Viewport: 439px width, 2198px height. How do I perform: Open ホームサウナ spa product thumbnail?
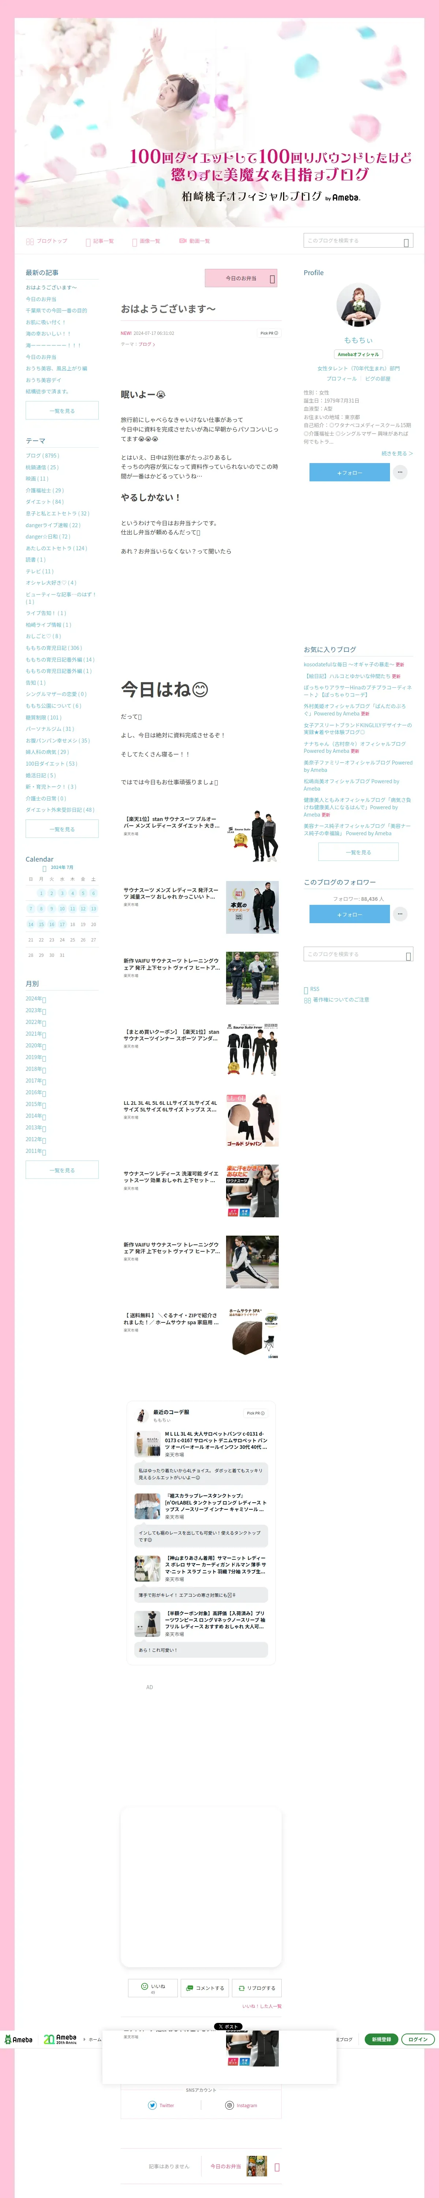(x=252, y=1332)
